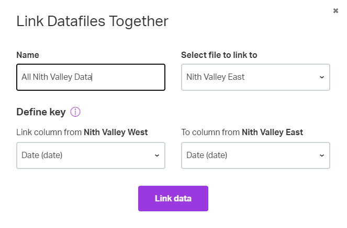Viewport: 347px width, 228px height.
Task: Click the 'Select file to link to' label
Action: (x=219, y=55)
